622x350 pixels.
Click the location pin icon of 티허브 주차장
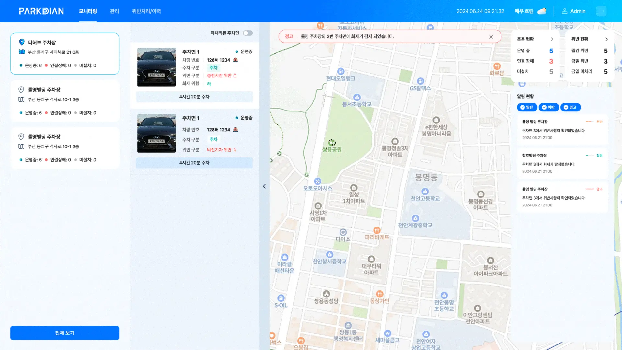click(22, 42)
